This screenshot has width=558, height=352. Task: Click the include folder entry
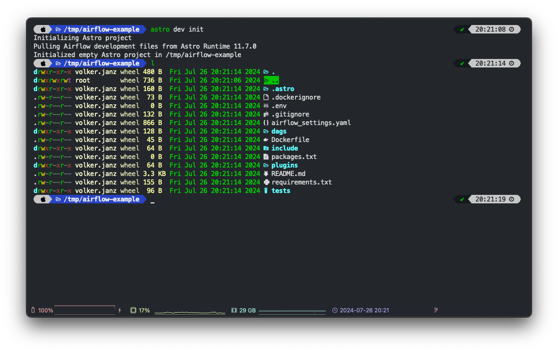click(x=285, y=148)
